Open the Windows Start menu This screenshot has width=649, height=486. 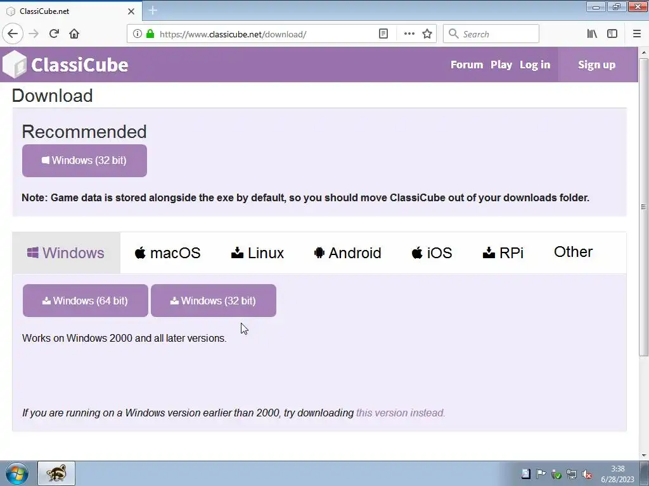click(17, 473)
